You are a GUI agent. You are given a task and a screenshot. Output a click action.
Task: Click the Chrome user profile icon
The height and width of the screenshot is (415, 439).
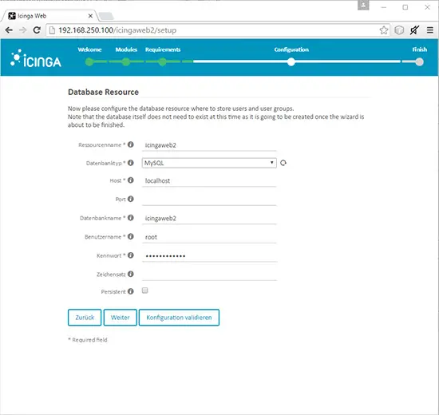[363, 5]
